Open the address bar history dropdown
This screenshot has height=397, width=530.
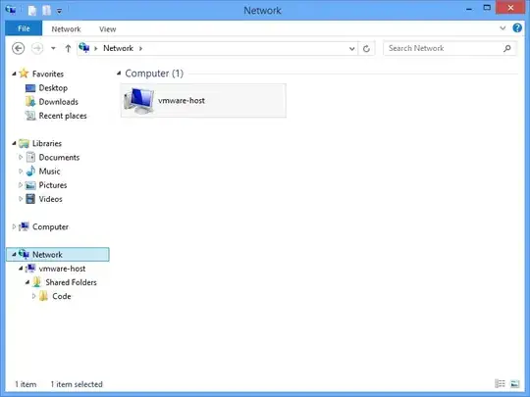pyautogui.click(x=352, y=49)
